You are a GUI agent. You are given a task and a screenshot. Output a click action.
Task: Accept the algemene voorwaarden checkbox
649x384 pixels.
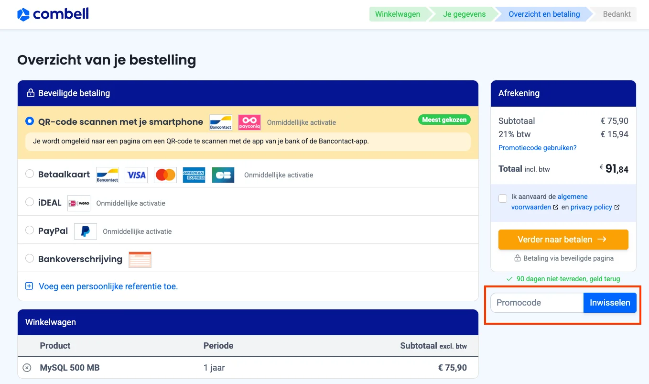point(502,198)
